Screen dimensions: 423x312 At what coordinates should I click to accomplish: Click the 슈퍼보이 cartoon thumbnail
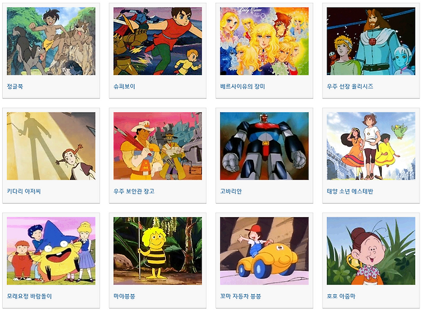coord(157,41)
